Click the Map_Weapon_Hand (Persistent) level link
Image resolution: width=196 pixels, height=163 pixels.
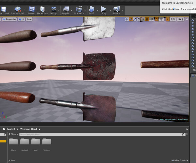pos(174,119)
